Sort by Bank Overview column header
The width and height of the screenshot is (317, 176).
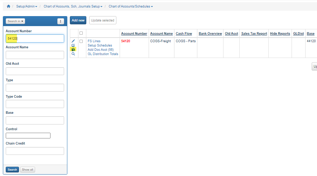tap(210, 34)
